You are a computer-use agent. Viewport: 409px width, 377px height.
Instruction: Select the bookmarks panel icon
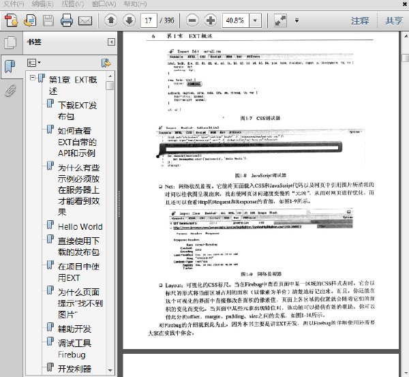tap(10, 67)
